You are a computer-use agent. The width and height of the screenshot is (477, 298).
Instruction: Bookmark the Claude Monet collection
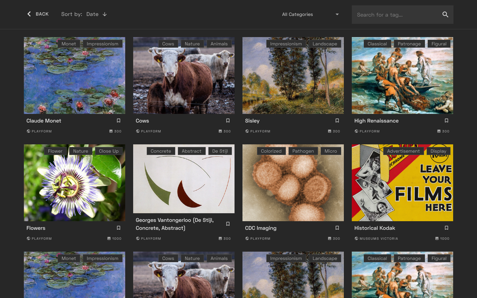119,121
